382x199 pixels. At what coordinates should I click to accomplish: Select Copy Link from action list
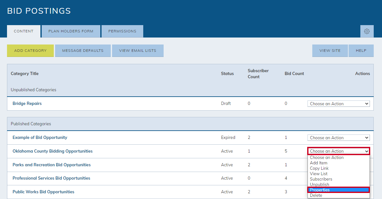[x=339, y=168]
